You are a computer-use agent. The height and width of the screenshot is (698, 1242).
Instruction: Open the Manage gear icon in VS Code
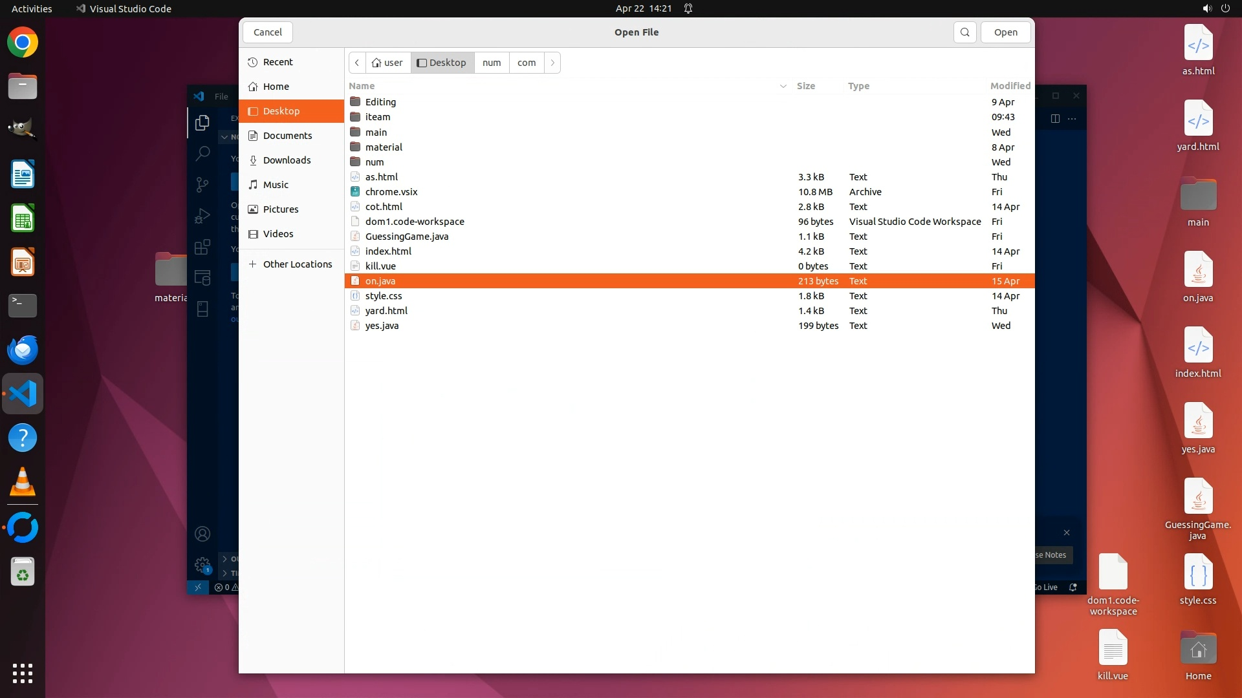202,564
